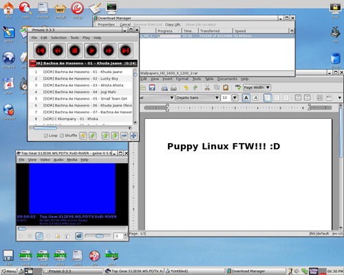Toggle left text alignment button
This screenshot has height=275, width=344.
click(x=268, y=98)
